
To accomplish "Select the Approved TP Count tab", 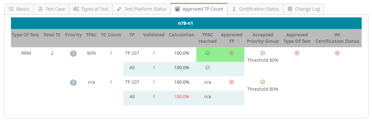I will [199, 9].
